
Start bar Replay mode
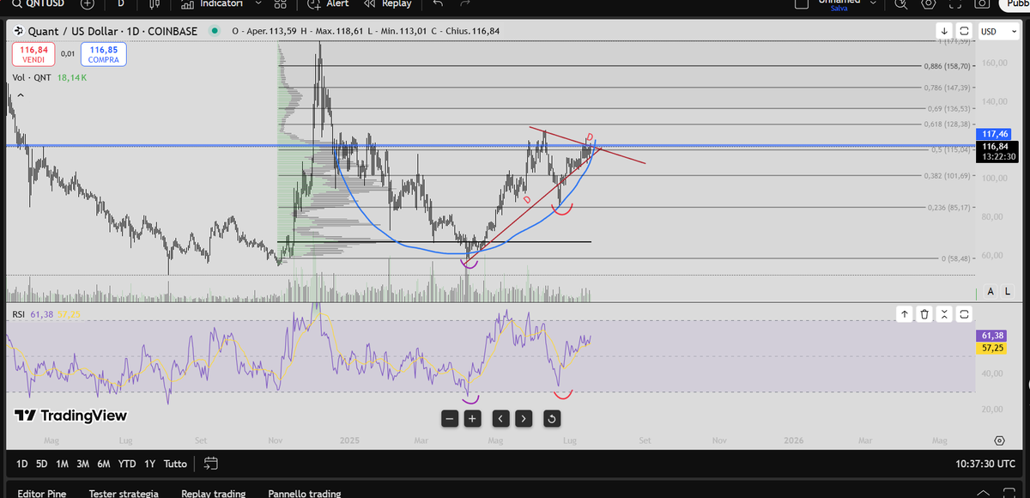coord(388,3)
